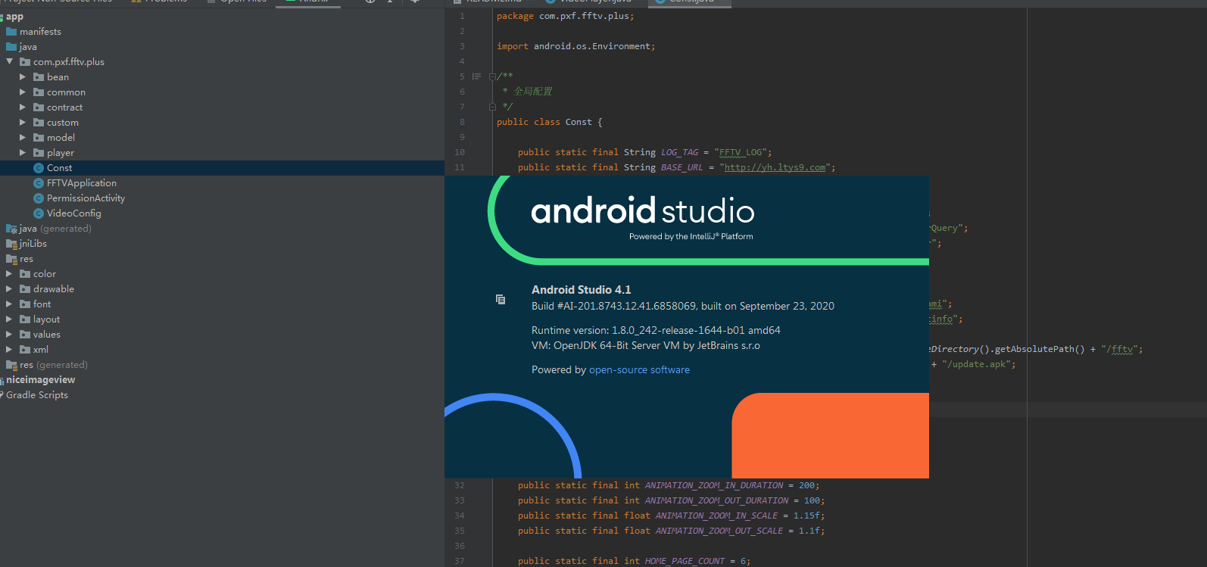1207x567 pixels.
Task: Click the "/update.apk" string literal
Action: 976,364
